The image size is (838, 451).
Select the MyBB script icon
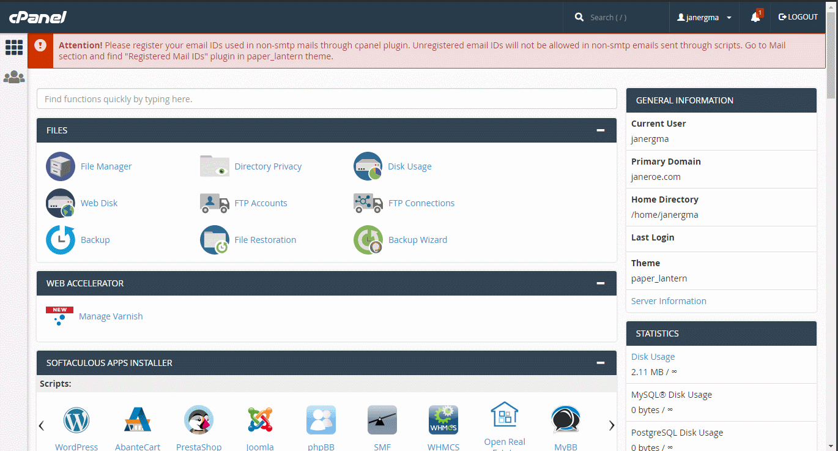(x=566, y=420)
